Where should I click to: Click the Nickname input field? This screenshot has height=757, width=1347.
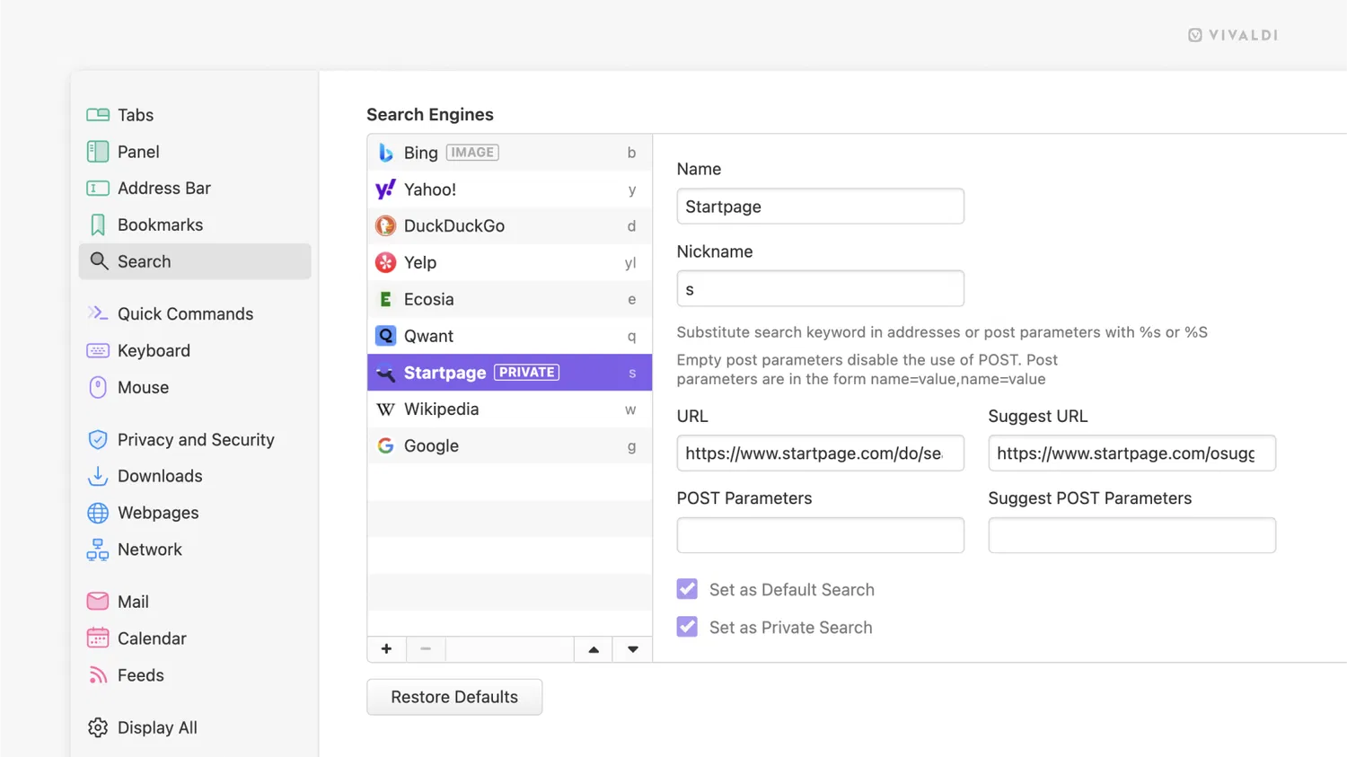820,289
